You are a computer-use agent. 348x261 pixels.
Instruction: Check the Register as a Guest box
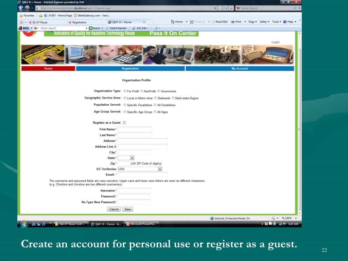[124, 123]
